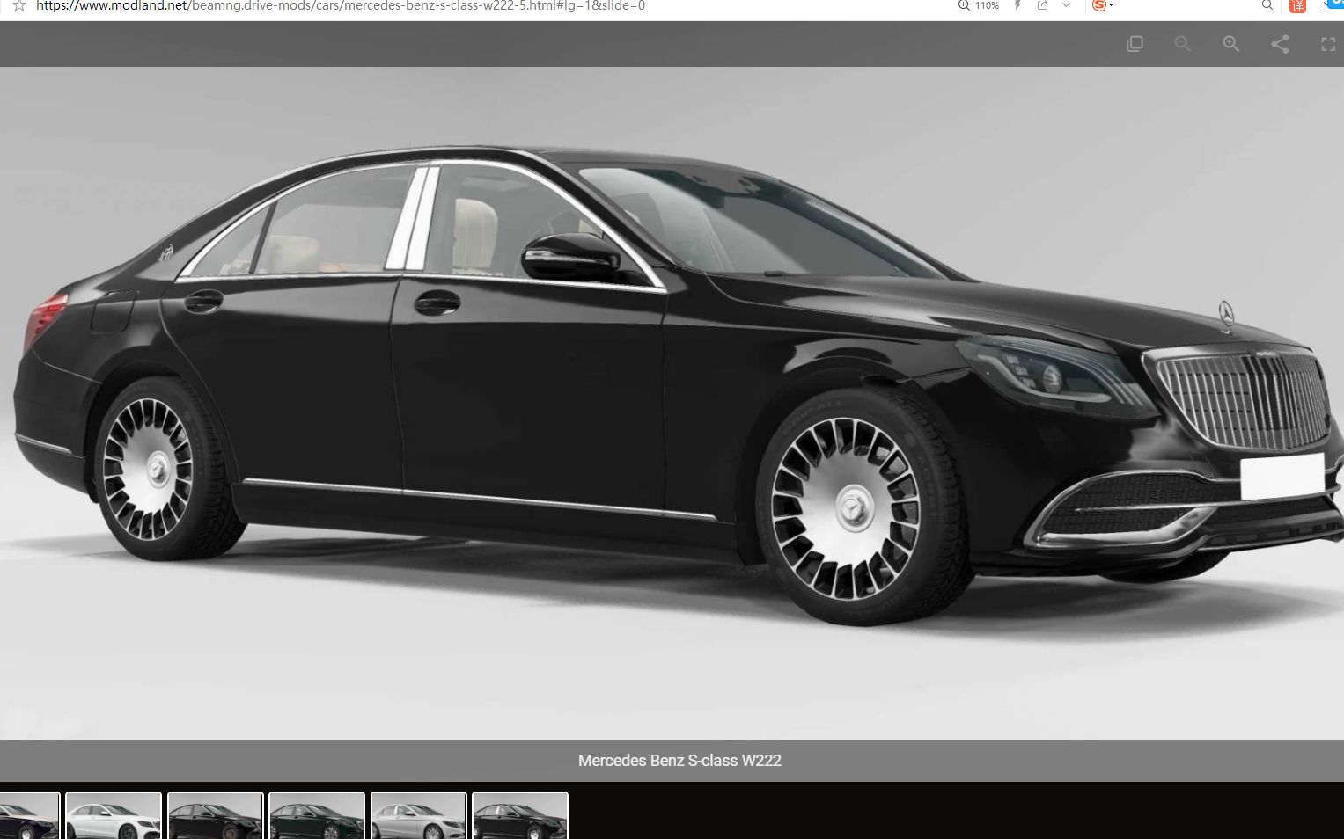Screen dimensions: 1344x839
Task: Expand the chevron next to the share icon
Action: 1066,5
